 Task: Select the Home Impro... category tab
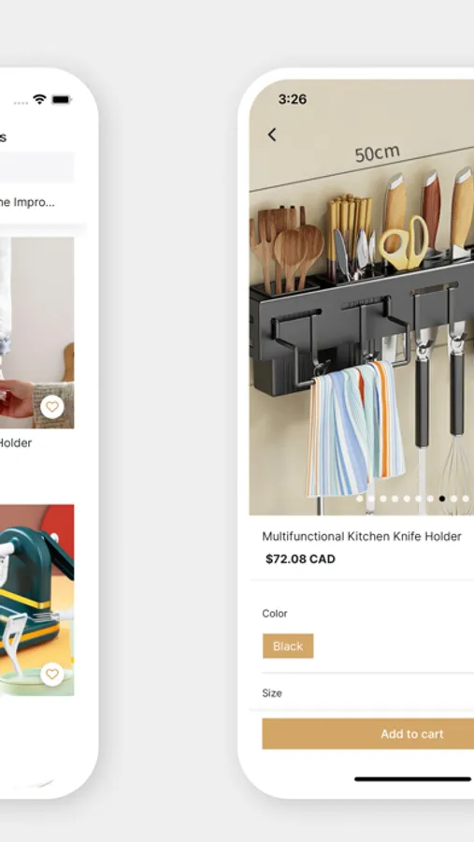(27, 202)
